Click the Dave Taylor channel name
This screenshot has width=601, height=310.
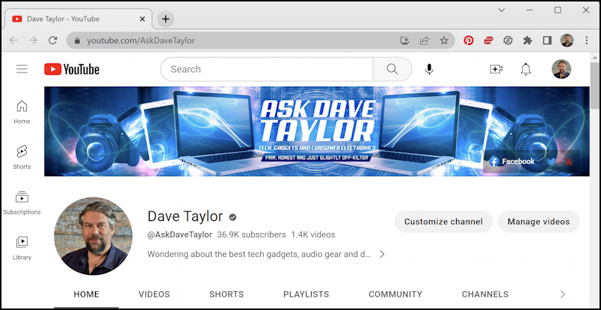[x=185, y=217]
